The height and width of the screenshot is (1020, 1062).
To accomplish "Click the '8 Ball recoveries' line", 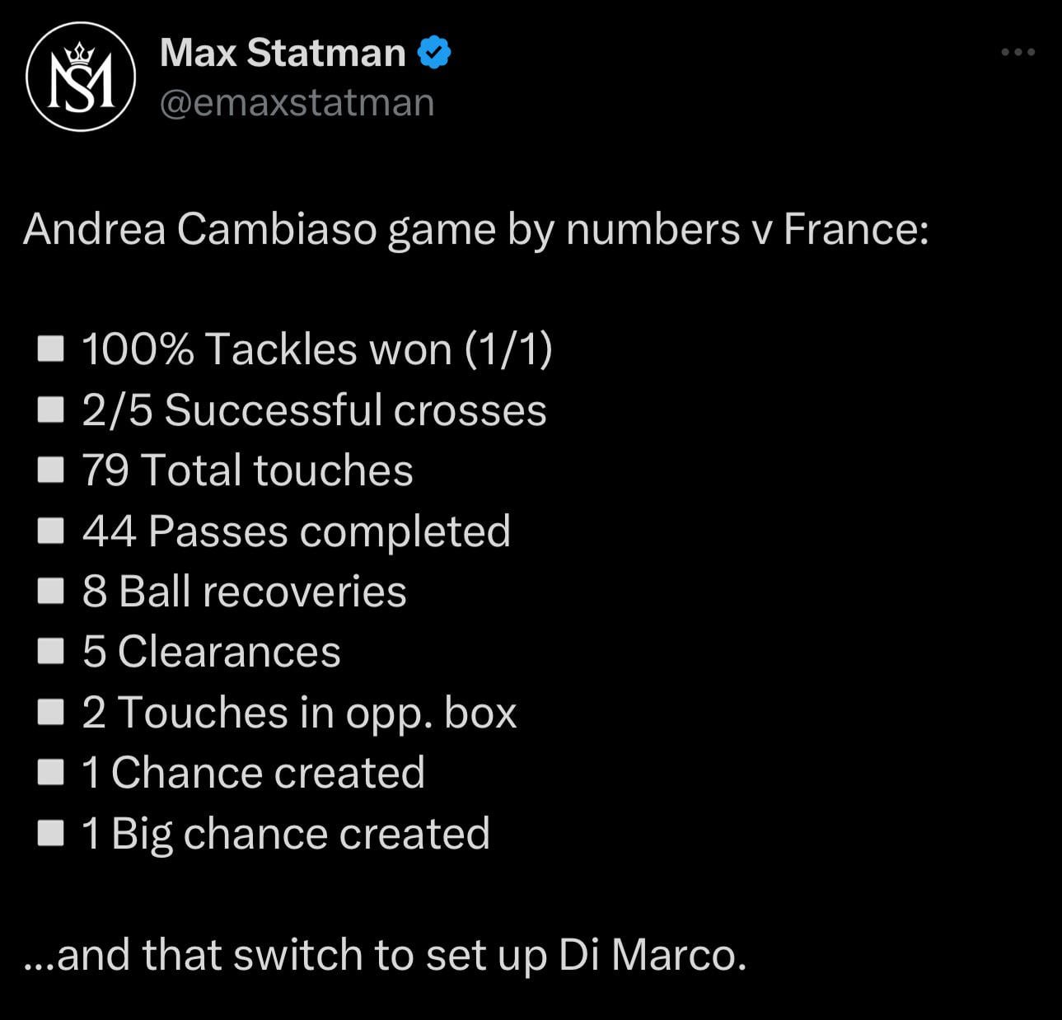I will (244, 592).
